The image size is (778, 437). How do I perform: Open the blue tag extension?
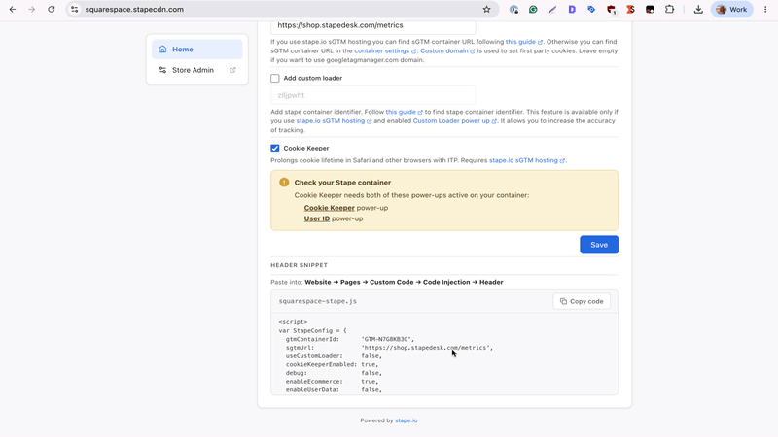tap(591, 9)
